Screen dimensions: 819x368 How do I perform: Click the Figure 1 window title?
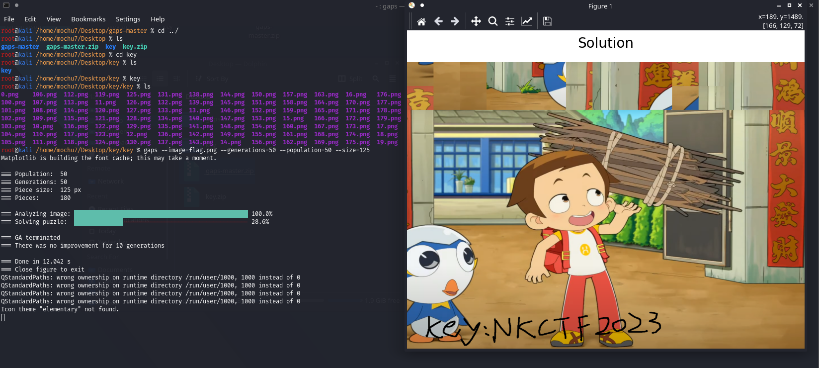point(600,6)
